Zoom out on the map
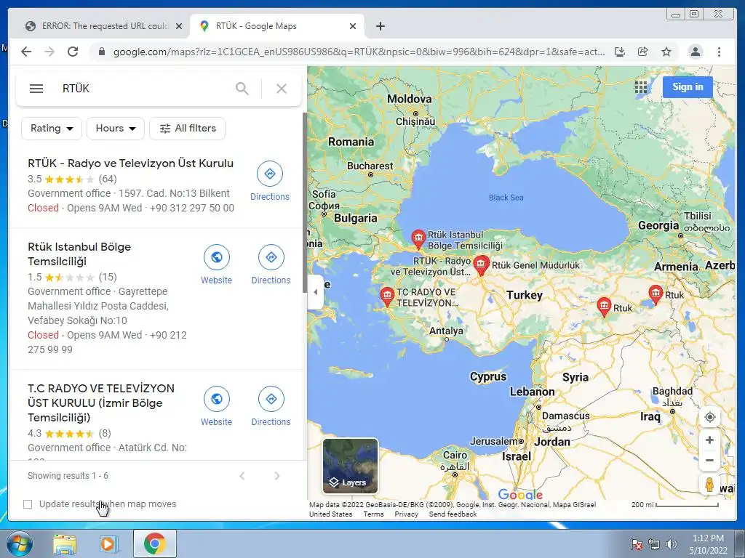This screenshot has width=745, height=558. [709, 460]
